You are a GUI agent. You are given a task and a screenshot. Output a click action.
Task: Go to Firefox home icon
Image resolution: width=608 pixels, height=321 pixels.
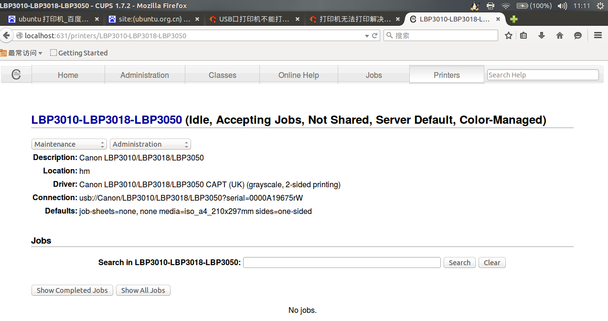coord(560,35)
